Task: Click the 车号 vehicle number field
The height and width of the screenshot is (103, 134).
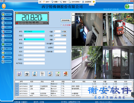Action: [34, 40]
